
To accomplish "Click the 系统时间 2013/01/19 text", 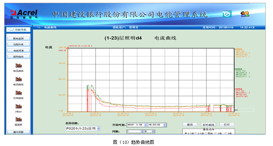I will tap(218, 28).
